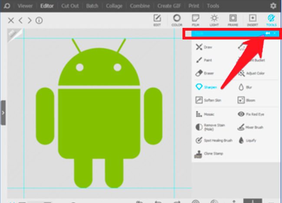
Task: Open the Tools tab in top bar
Action: (x=213, y=6)
